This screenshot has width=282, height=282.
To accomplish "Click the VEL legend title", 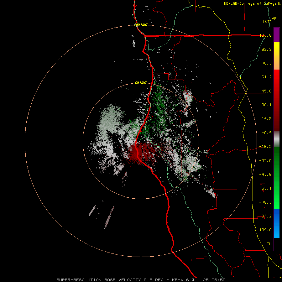I will tap(275, 19).
